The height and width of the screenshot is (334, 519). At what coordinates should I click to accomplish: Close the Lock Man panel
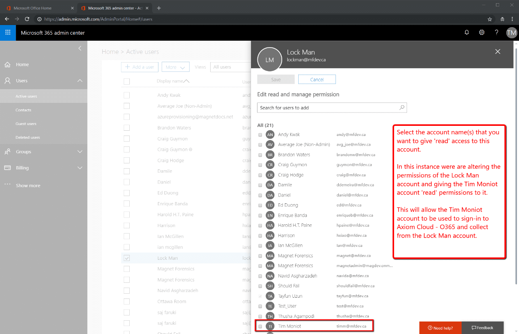(x=498, y=51)
